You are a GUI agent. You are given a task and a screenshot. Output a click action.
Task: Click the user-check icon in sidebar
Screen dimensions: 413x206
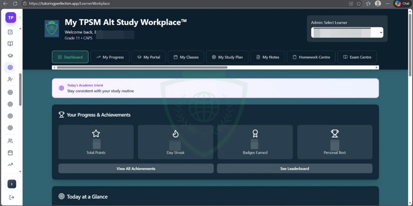point(10,79)
